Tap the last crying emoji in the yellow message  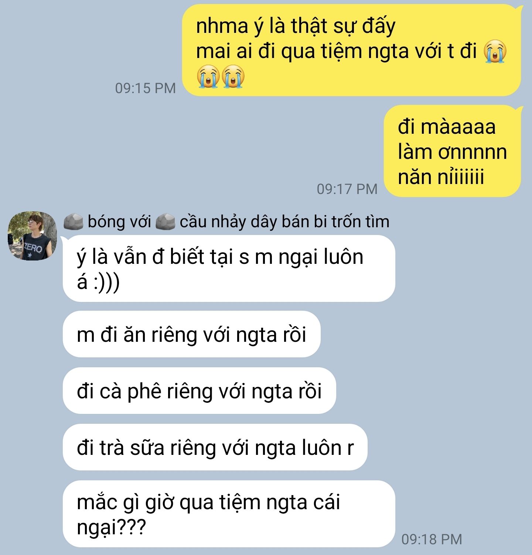233,76
